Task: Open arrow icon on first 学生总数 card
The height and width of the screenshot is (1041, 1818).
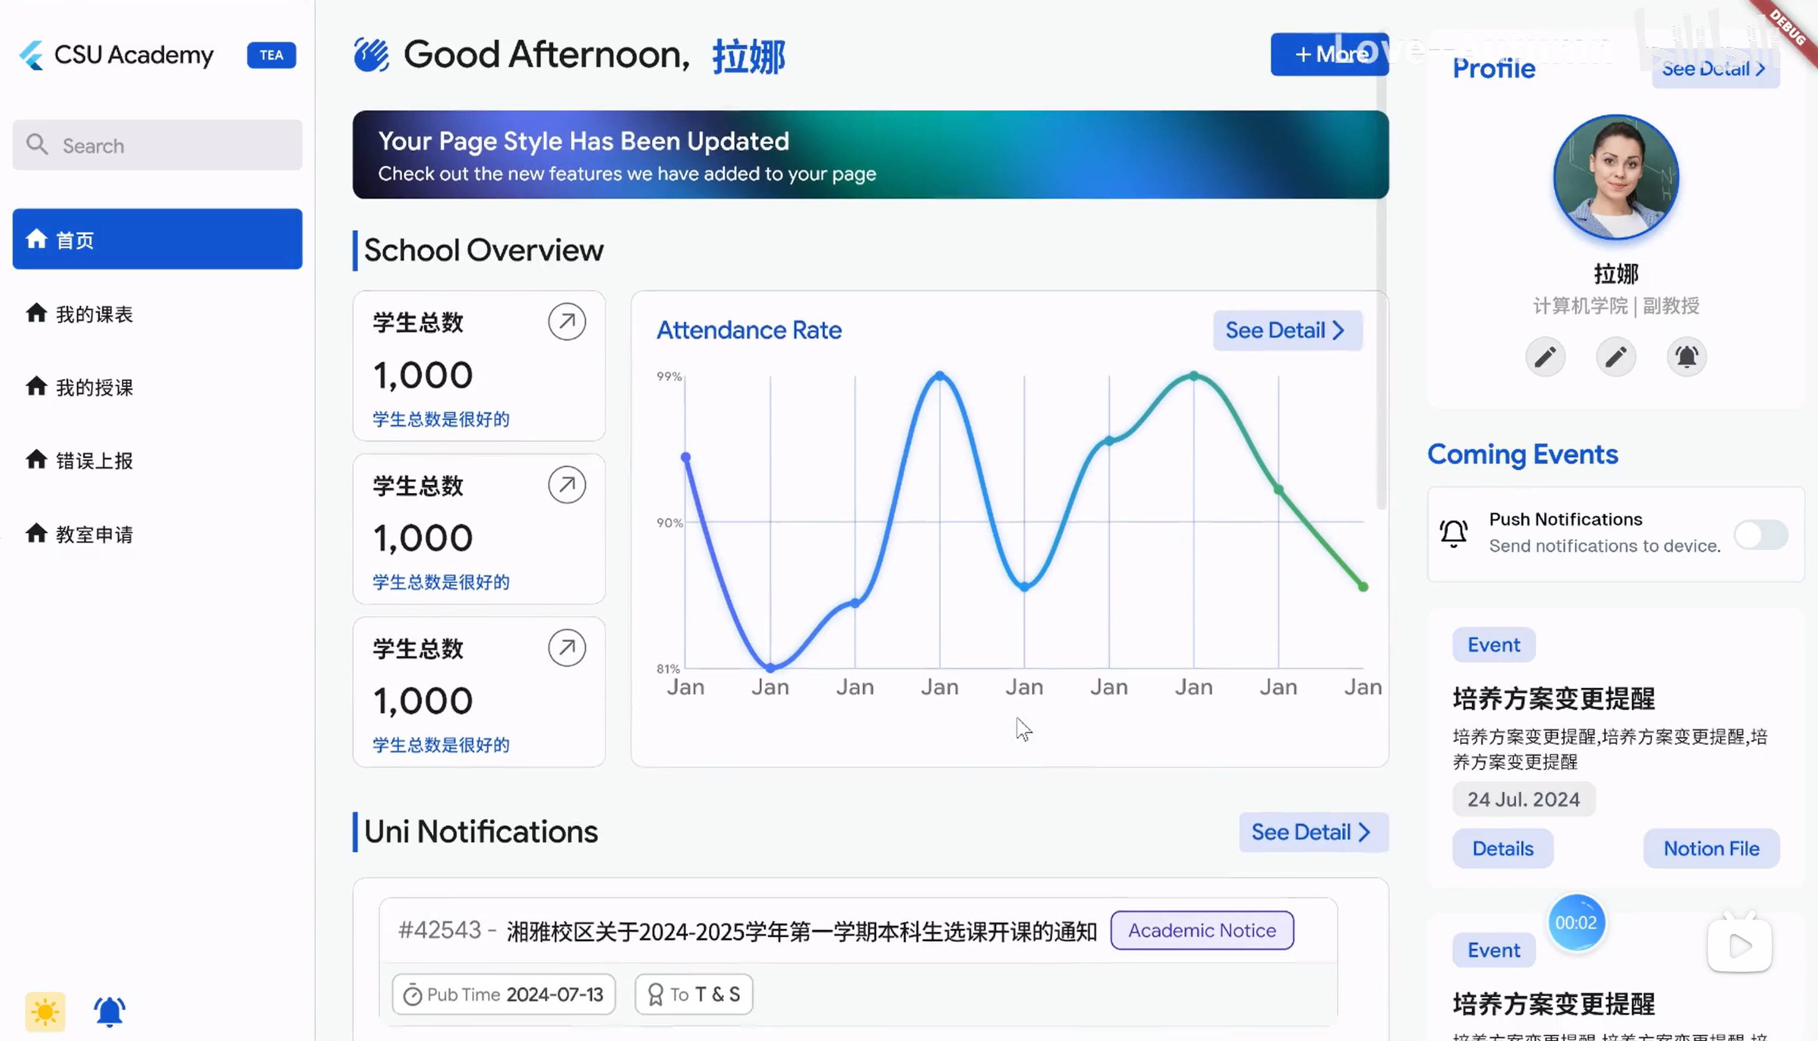Action: (567, 322)
